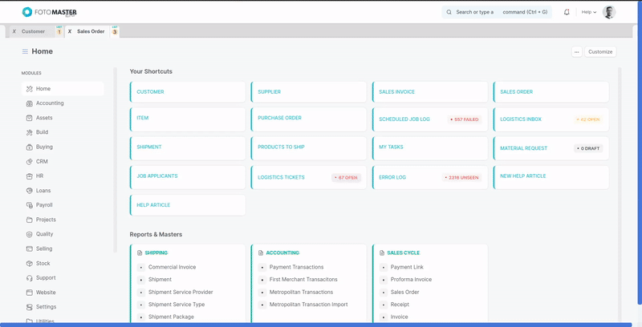Click the Accounting module icon in sidebar
The height and width of the screenshot is (327, 642).
[x=30, y=103]
